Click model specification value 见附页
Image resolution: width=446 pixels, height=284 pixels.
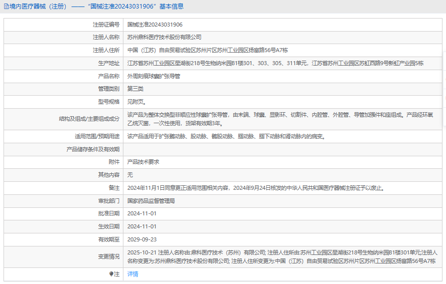[136, 102]
